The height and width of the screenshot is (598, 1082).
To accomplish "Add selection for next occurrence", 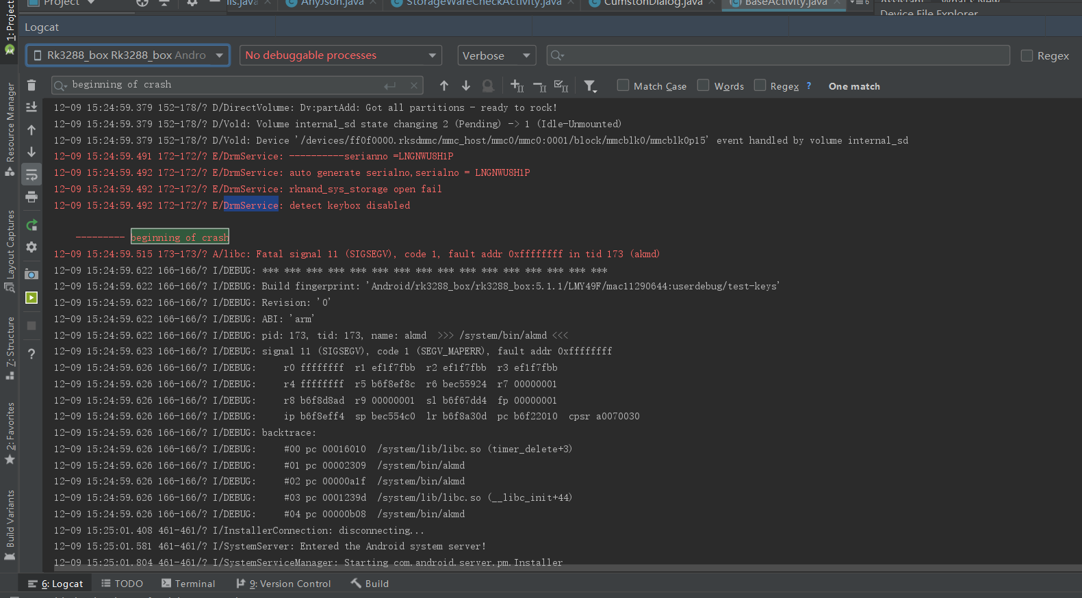I will [x=517, y=86].
